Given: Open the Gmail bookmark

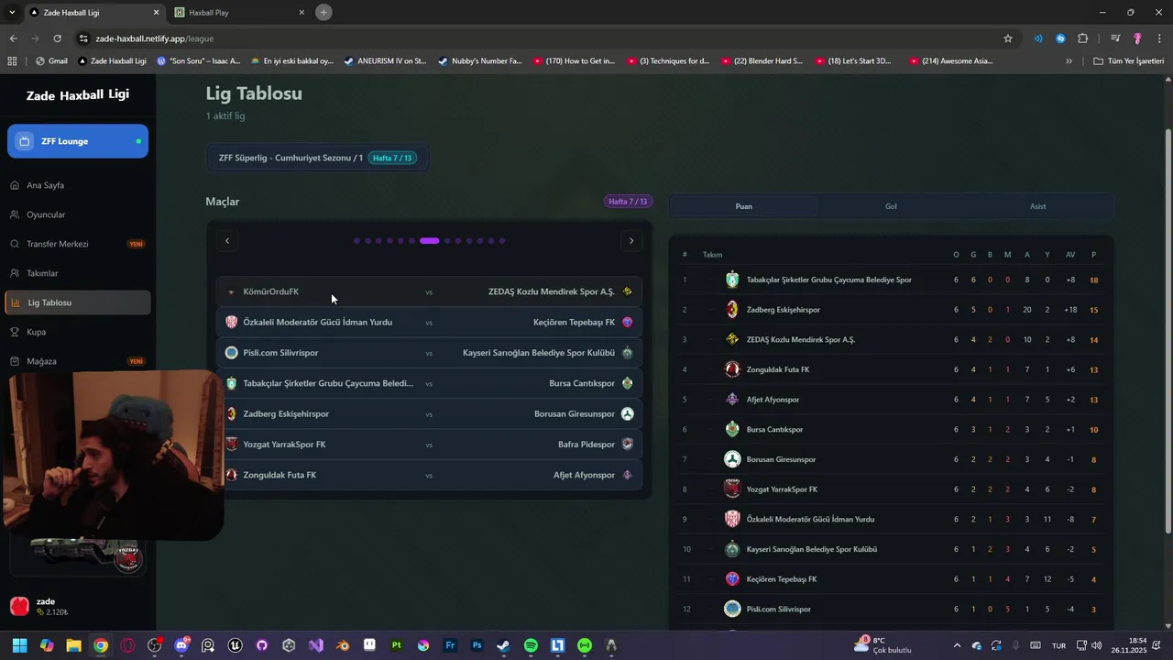Looking at the screenshot, I should coord(51,61).
